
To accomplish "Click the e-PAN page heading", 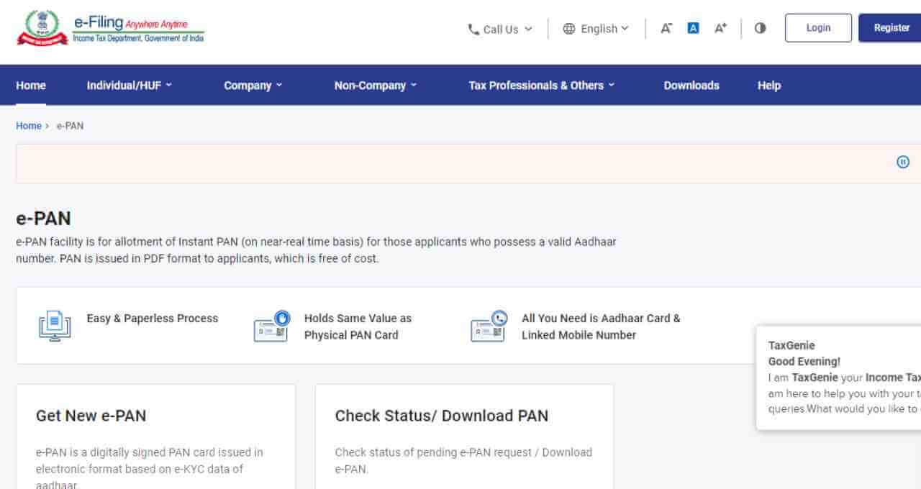I will point(43,219).
